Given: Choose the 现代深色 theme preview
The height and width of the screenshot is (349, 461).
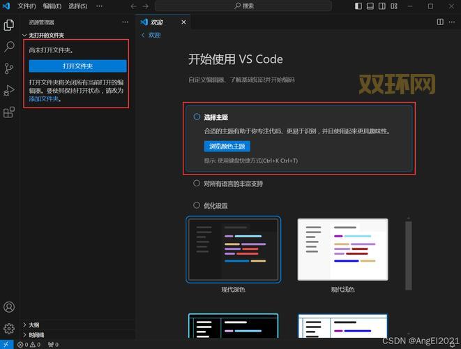Looking at the screenshot, I should pos(233,250).
